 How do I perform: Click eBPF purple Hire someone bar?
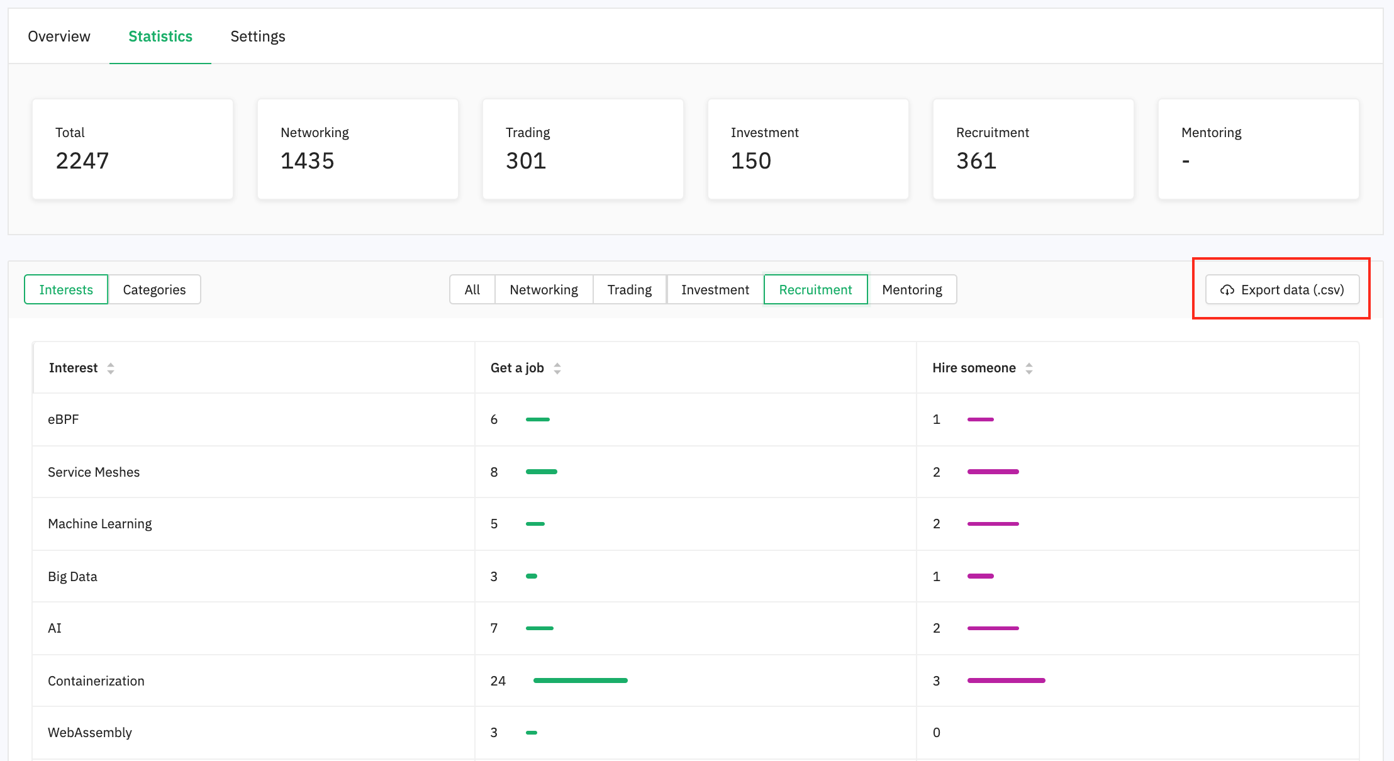pyautogui.click(x=981, y=419)
